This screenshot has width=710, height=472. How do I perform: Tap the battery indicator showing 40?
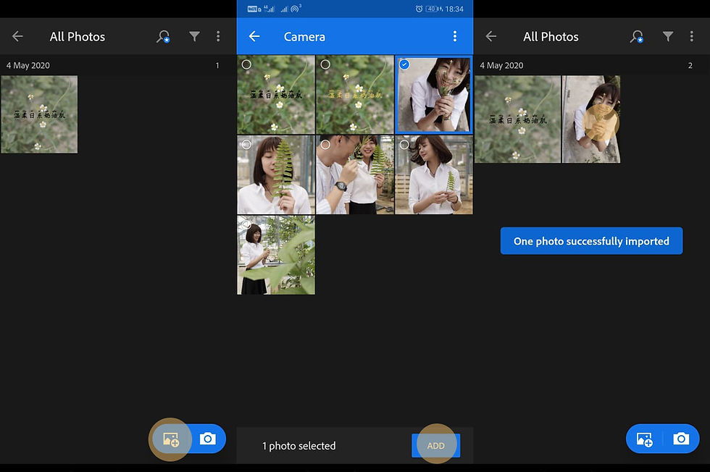(x=433, y=9)
